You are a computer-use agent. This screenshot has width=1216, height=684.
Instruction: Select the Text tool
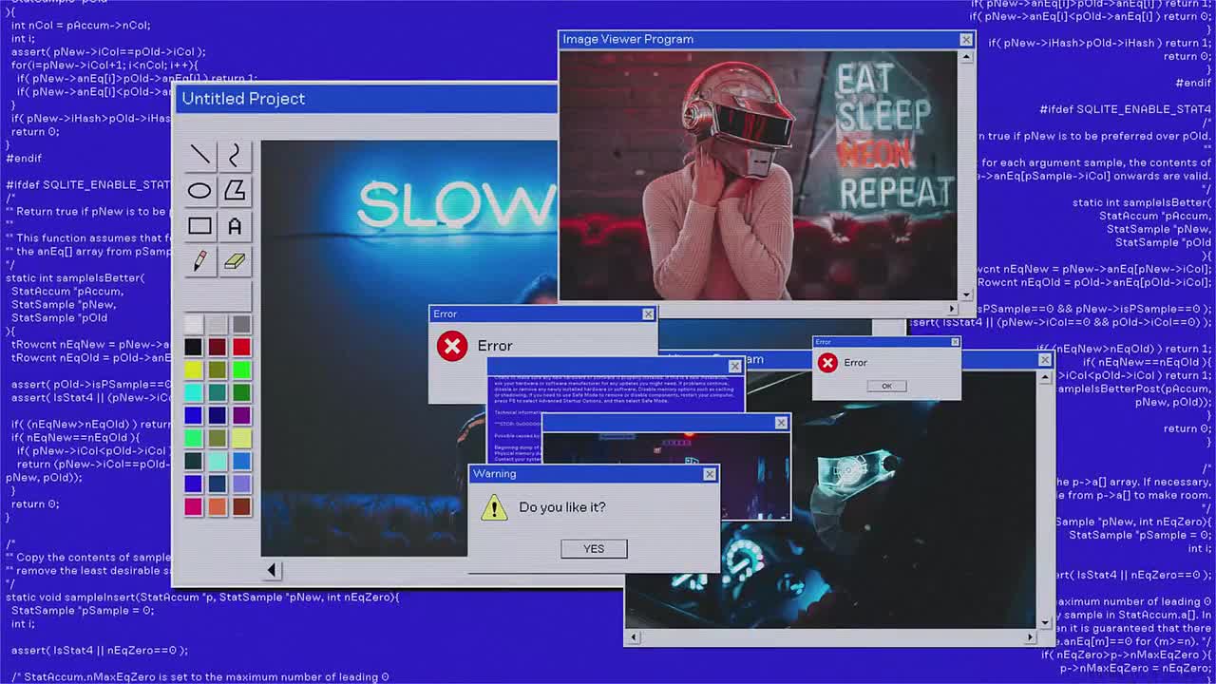[235, 225]
